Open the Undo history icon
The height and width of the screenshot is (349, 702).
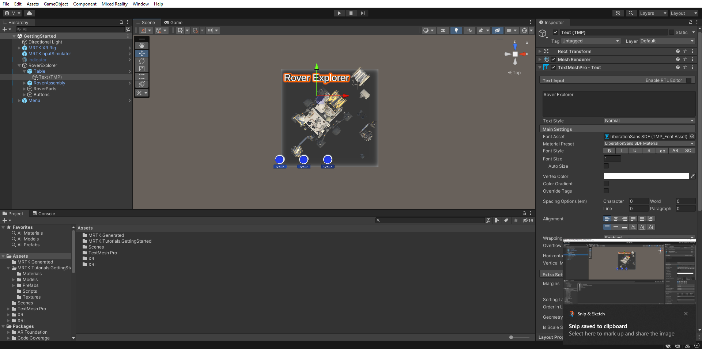(618, 13)
